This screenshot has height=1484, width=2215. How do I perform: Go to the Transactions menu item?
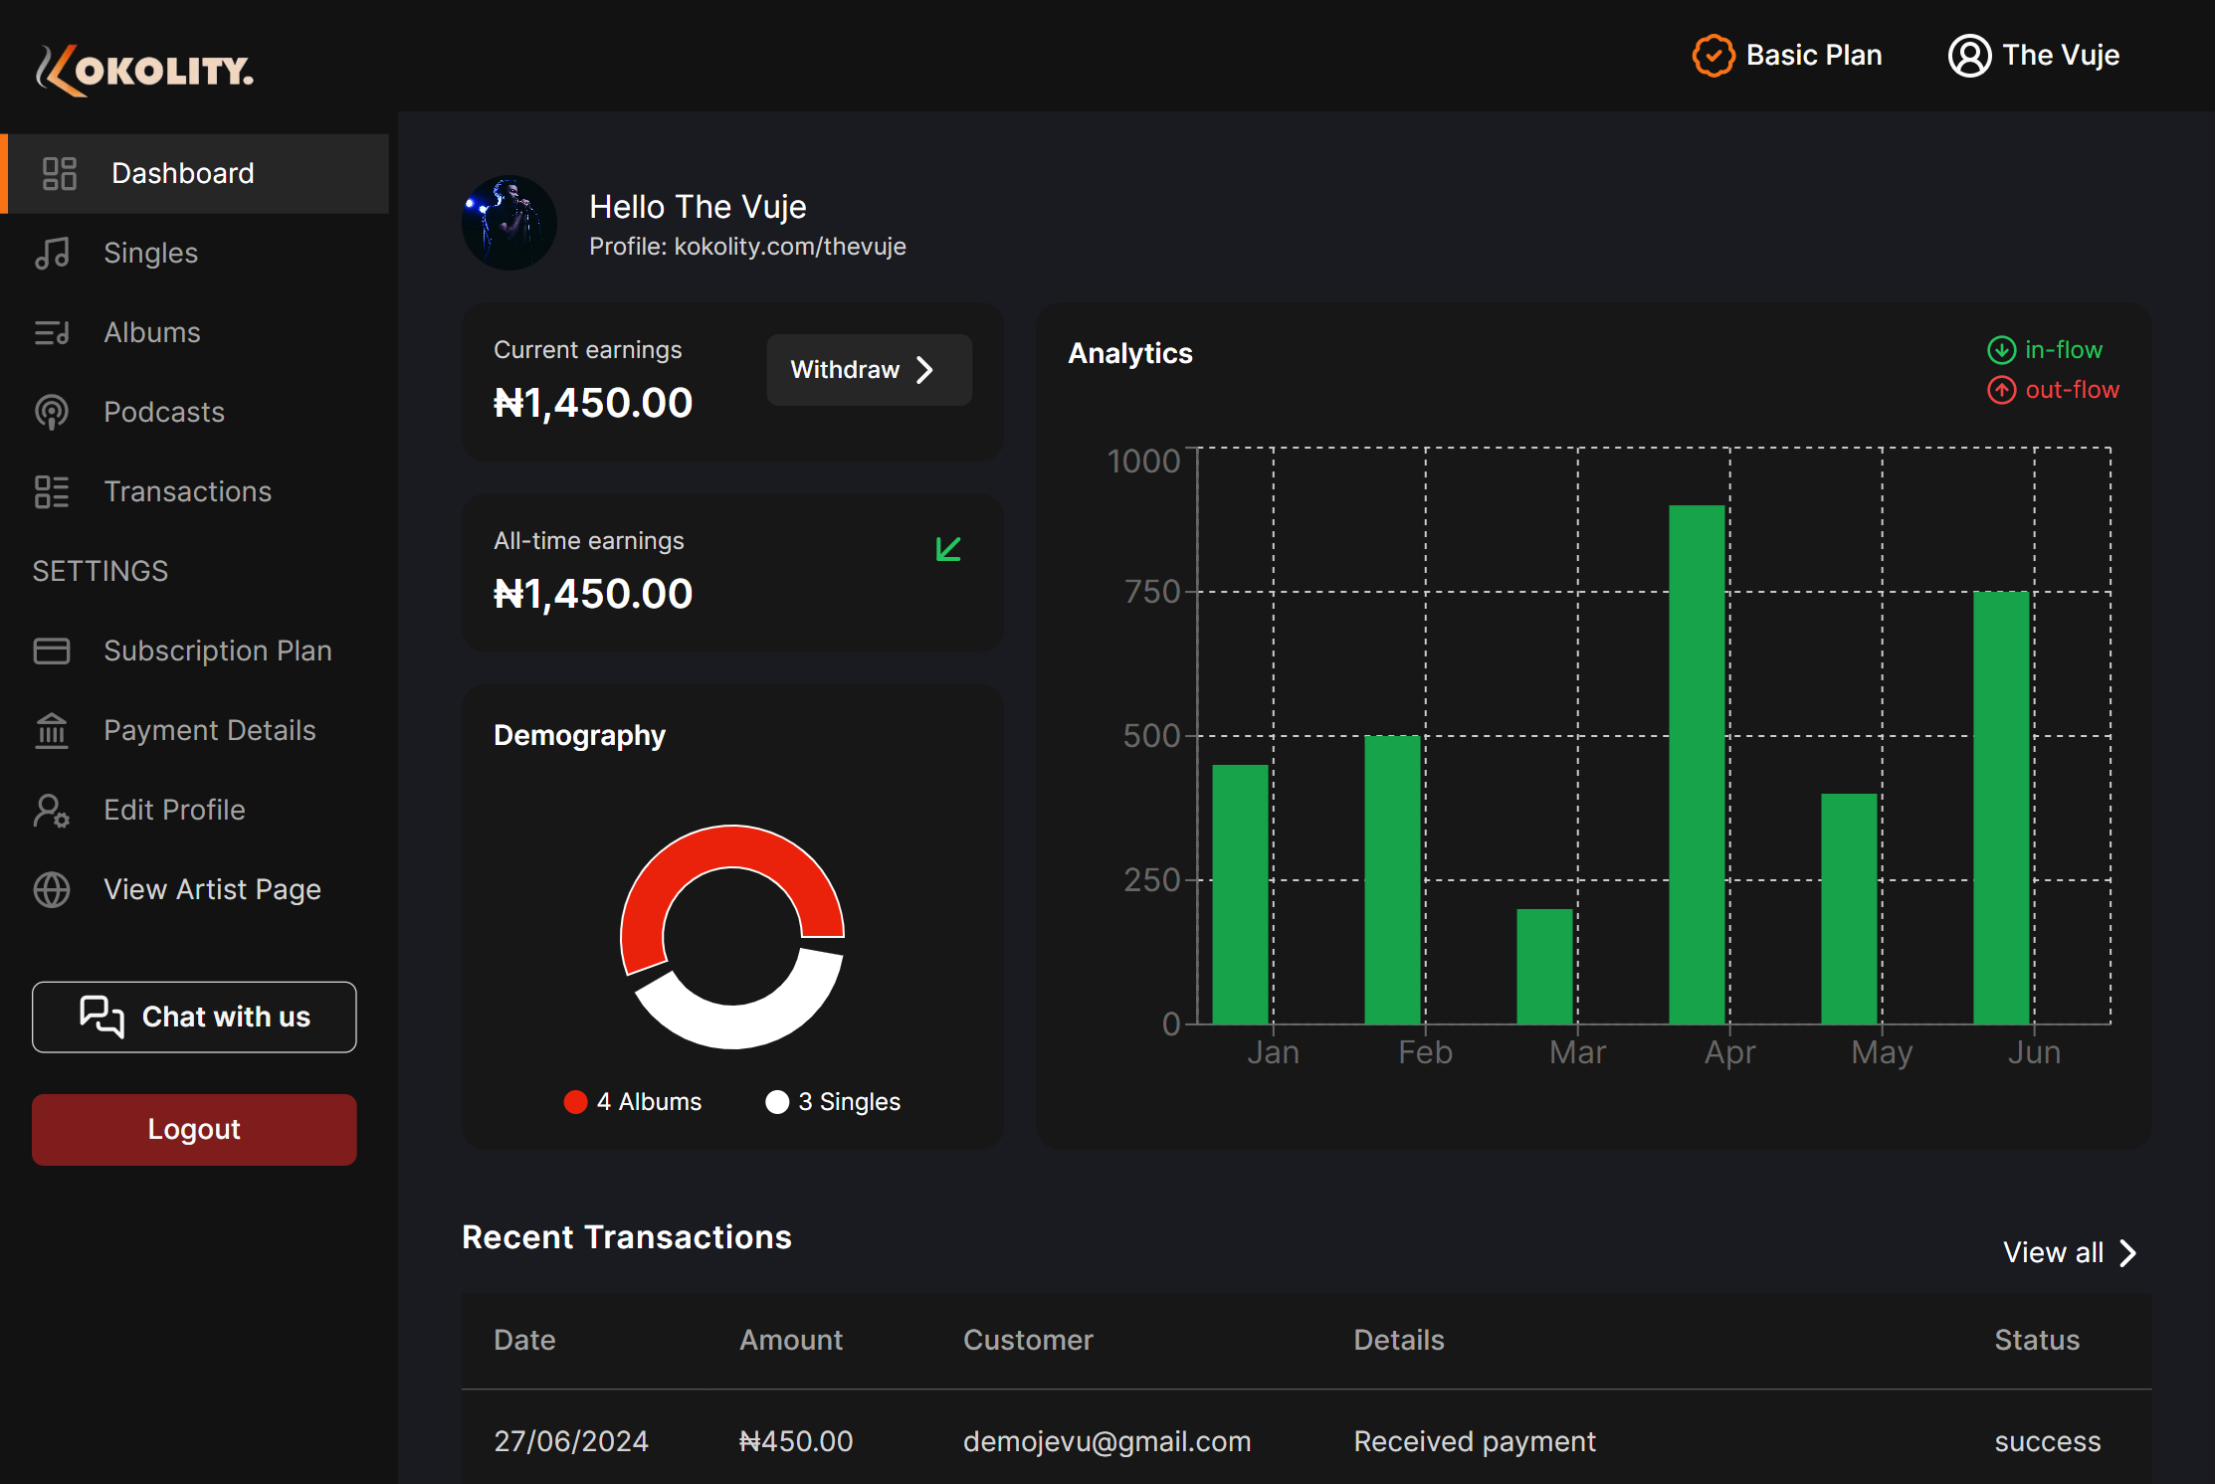click(187, 491)
